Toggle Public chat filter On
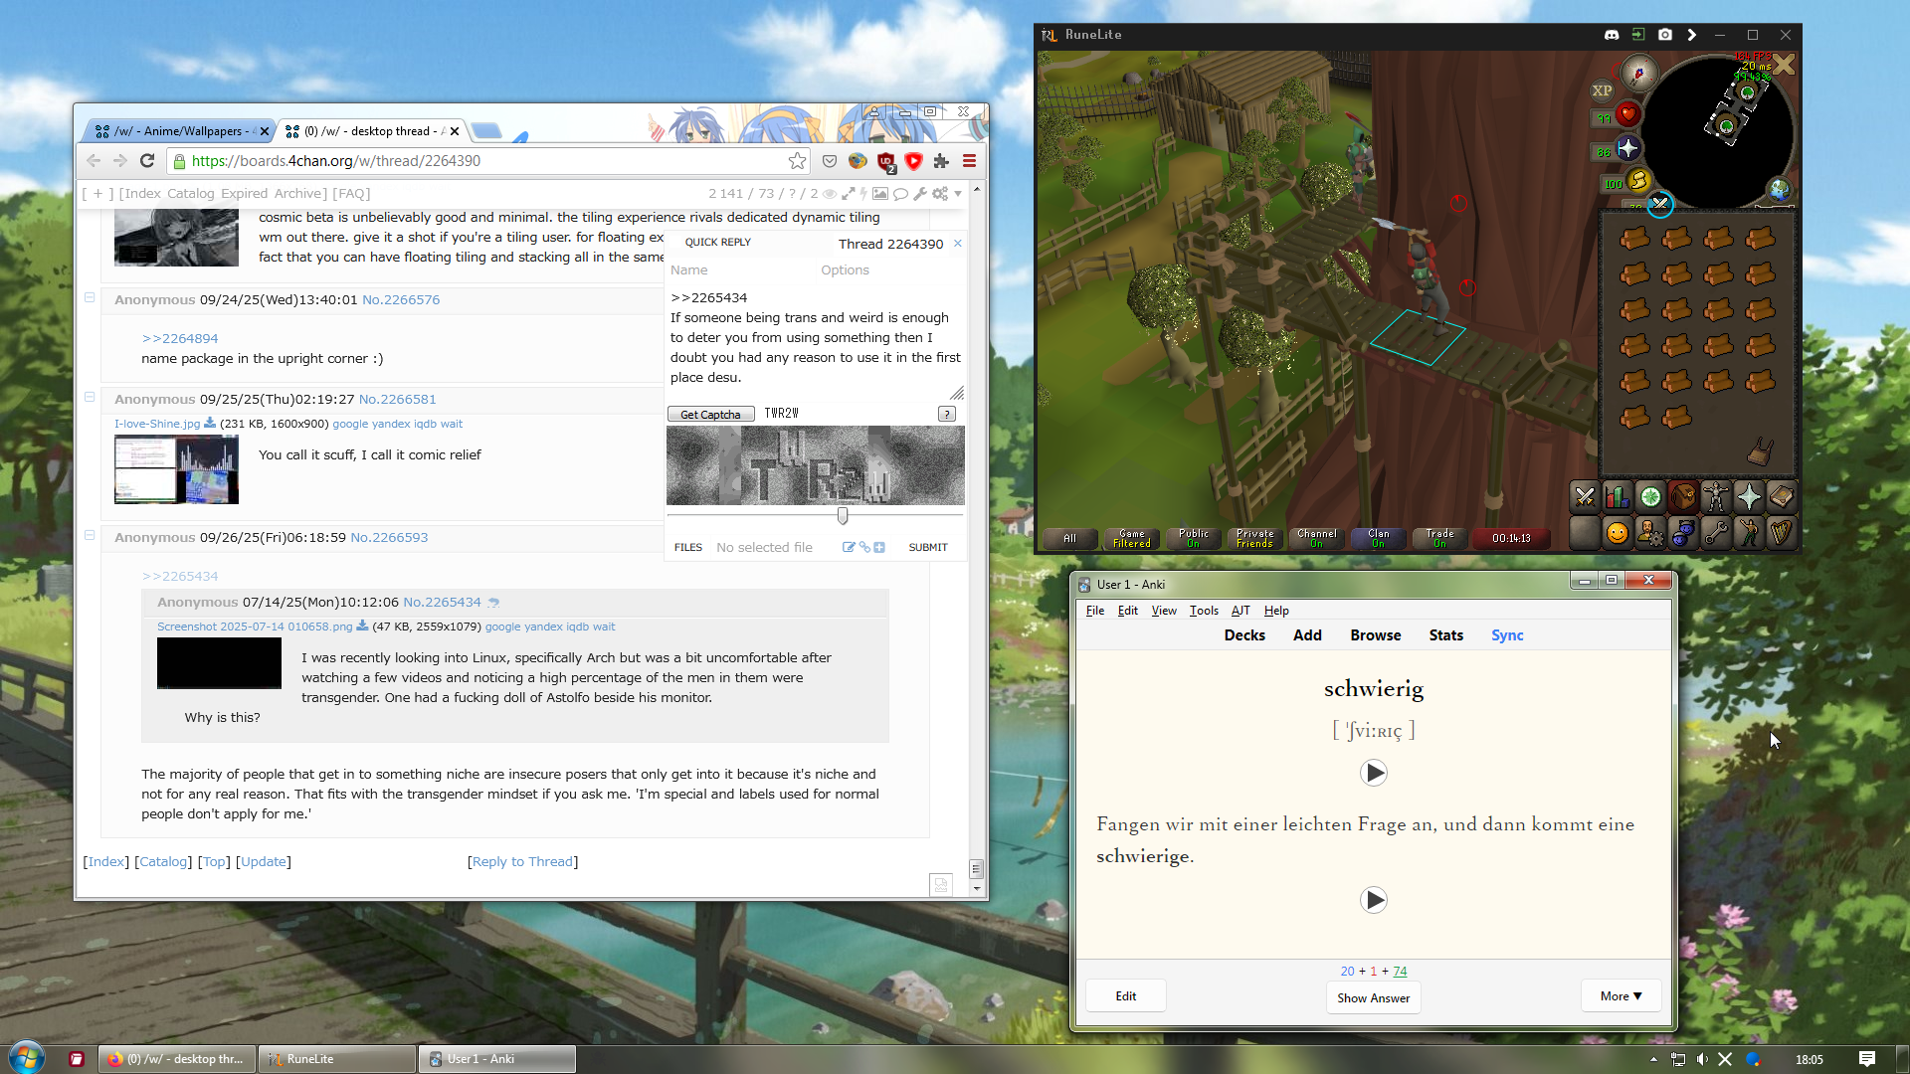The width and height of the screenshot is (1910, 1074). pos(1193,538)
